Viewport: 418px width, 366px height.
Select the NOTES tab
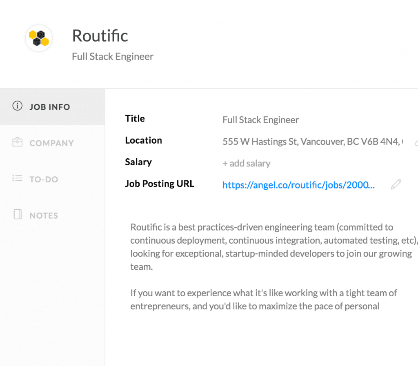(44, 215)
